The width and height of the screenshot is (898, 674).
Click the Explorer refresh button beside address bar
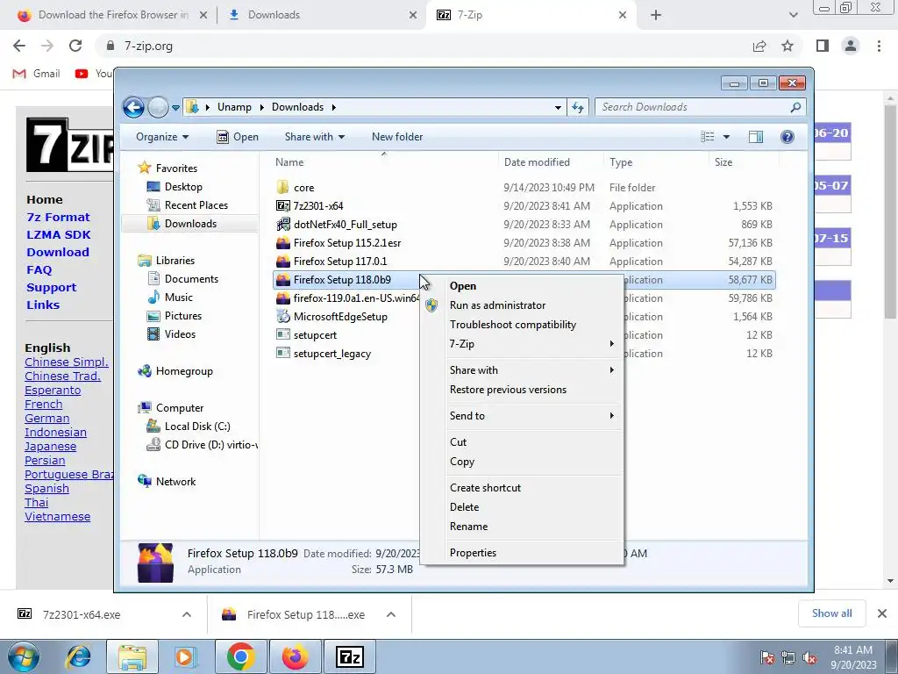[x=577, y=107]
